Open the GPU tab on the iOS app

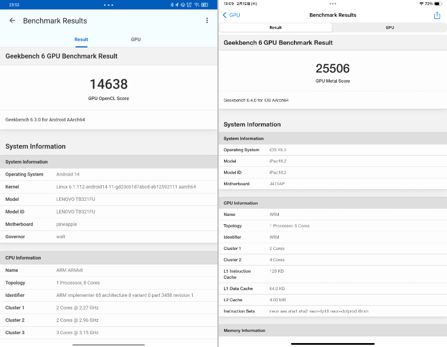point(389,27)
